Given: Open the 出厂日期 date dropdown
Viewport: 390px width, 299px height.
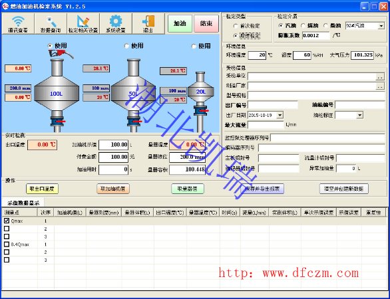Looking at the screenshot, I should click(280, 115).
